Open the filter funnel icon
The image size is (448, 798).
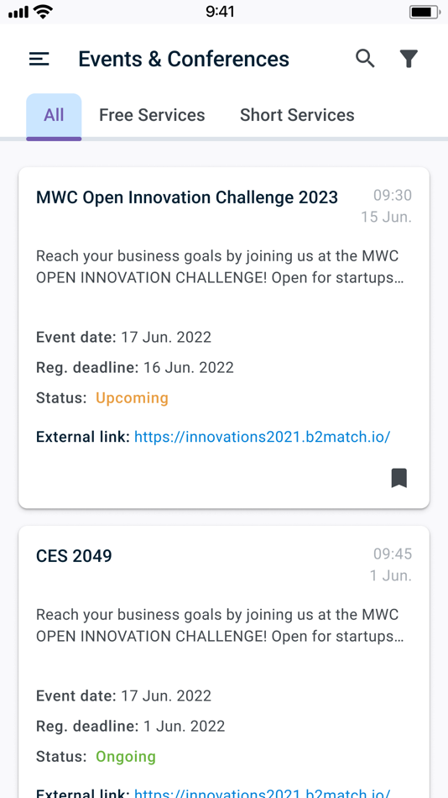[x=409, y=59]
